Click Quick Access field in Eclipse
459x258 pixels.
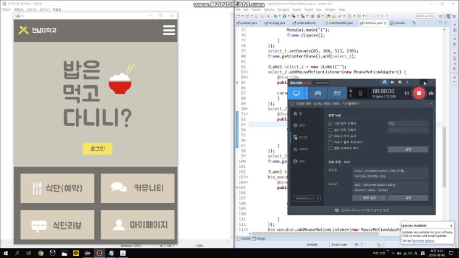tap(425, 16)
